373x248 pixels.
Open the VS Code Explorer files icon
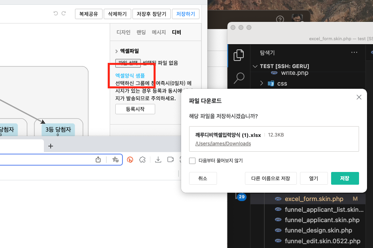239,55
